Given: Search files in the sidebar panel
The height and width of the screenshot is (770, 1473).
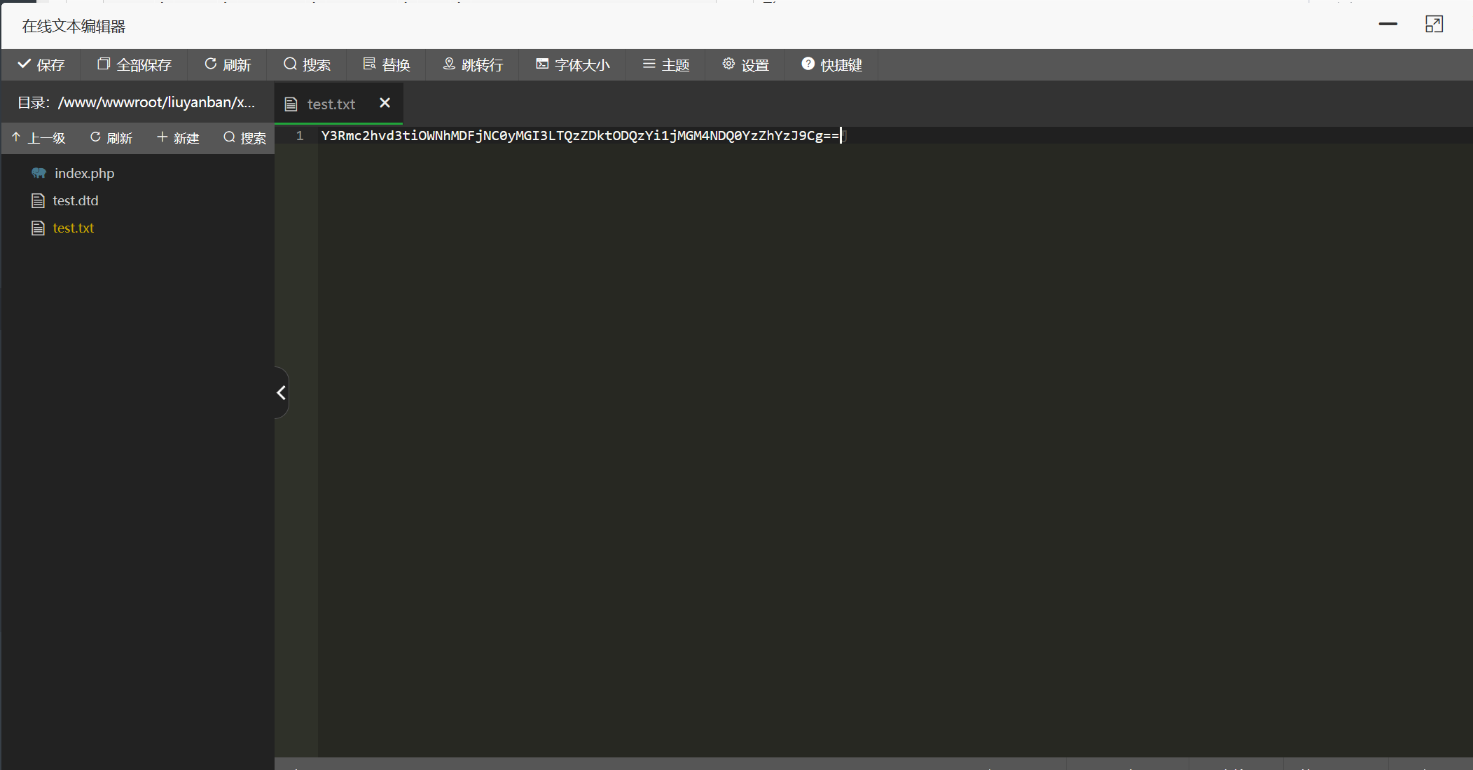Looking at the screenshot, I should pyautogui.click(x=244, y=138).
